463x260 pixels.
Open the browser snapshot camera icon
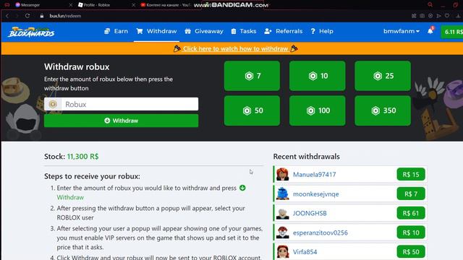pos(422,16)
